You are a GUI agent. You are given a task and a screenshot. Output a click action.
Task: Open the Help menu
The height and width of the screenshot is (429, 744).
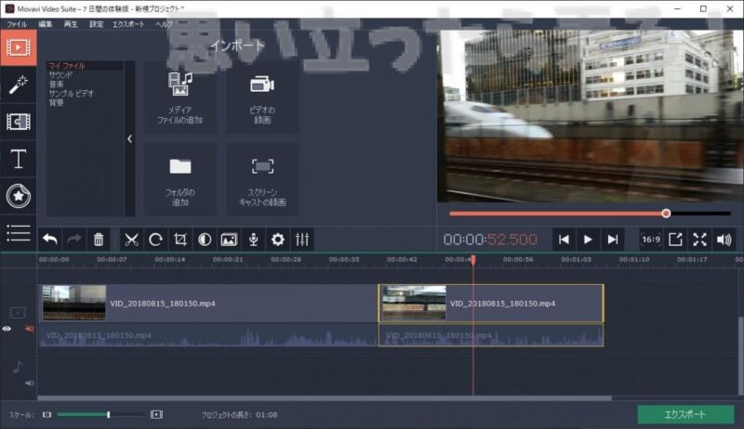(164, 24)
